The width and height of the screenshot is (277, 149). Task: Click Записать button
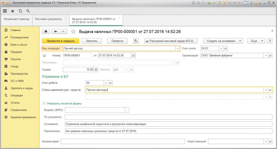point(91,41)
